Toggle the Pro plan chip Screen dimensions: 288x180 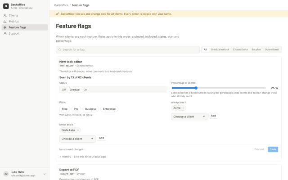pyautogui.click(x=76, y=109)
